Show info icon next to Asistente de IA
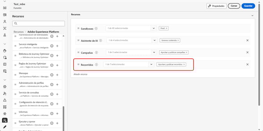 (101, 41)
